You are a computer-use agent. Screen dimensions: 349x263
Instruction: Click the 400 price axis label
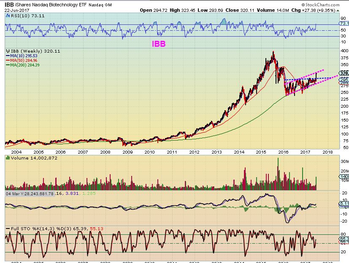(x=344, y=50)
